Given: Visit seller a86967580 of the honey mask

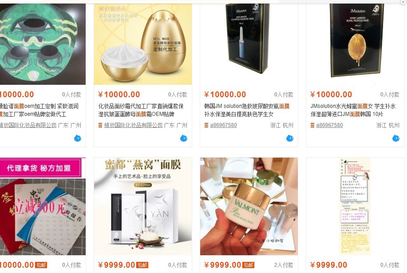Looking at the screenshot, I should point(329,125).
